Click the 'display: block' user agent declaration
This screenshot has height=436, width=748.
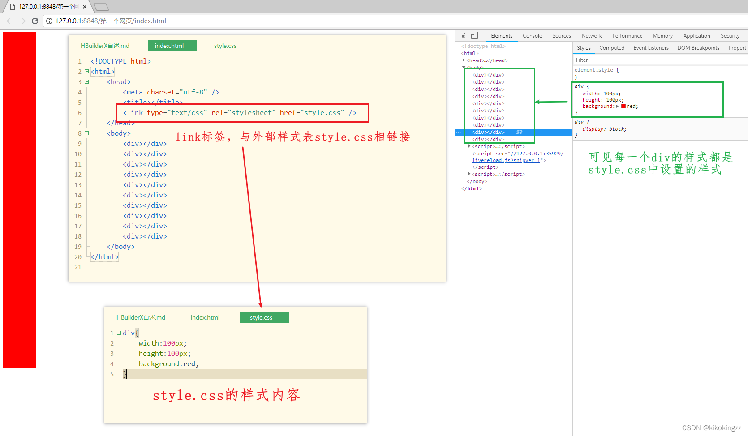tap(605, 129)
